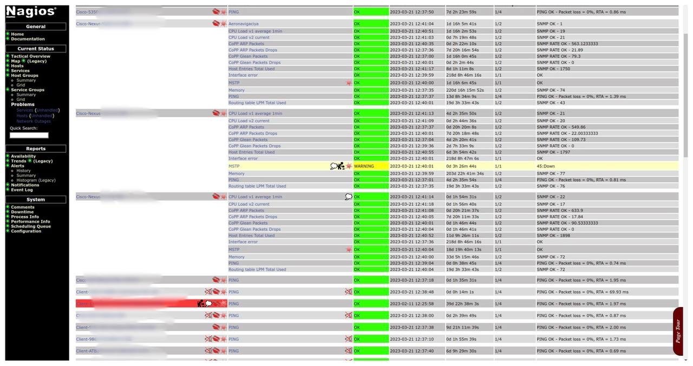Click host muted-speaker icon on Client-98 row
This screenshot has width=693, height=366.
click(x=208, y=339)
